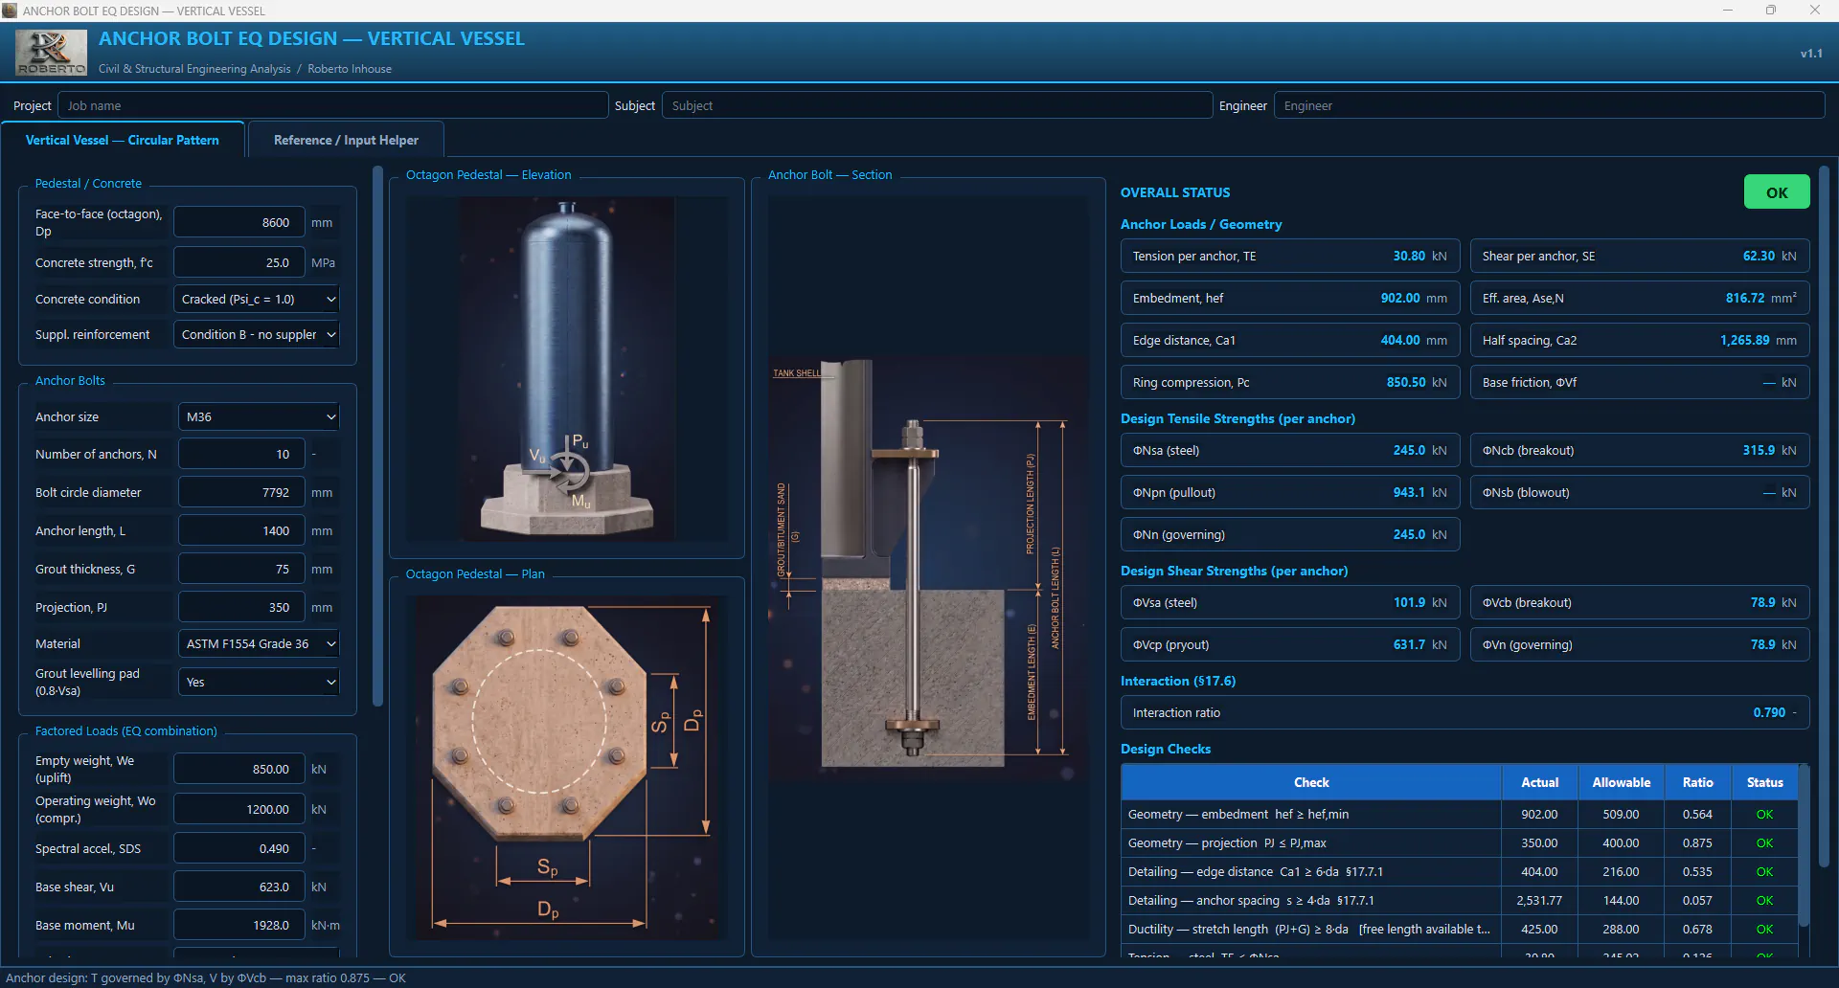Select the Geometry — projection check row
The height and width of the screenshot is (988, 1839).
1459,842
